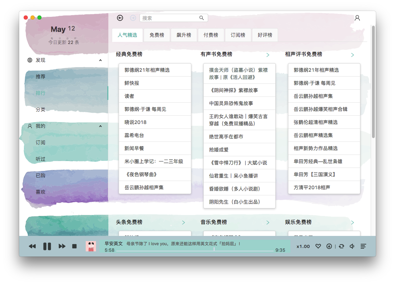
Task: Like the track with the heart icon
Action: coord(318,246)
